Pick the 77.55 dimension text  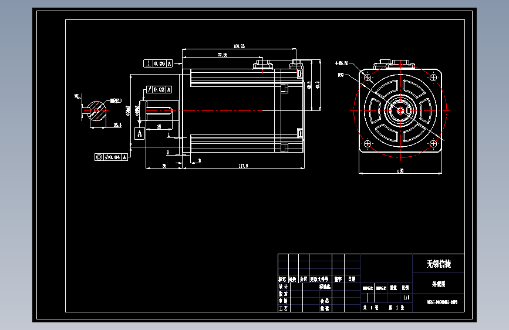pos(223,55)
